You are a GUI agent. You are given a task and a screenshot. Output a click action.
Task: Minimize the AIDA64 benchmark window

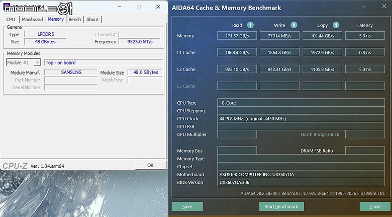pos(364,6)
